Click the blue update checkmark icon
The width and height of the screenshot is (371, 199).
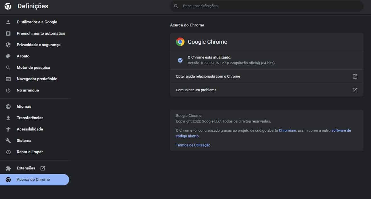180,60
